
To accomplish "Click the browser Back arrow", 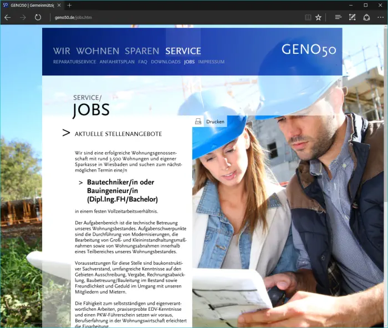I will point(8,17).
